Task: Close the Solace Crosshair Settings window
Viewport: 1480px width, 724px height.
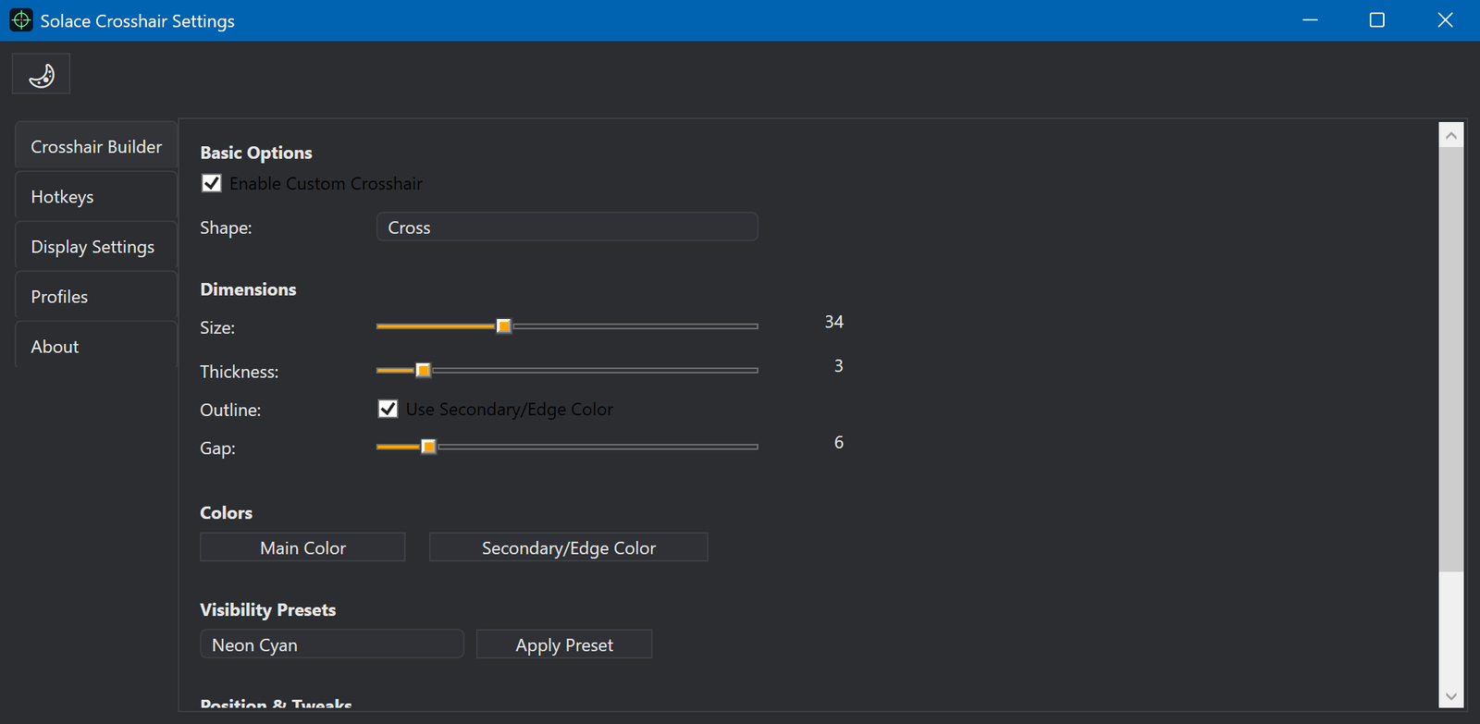Action: tap(1445, 20)
